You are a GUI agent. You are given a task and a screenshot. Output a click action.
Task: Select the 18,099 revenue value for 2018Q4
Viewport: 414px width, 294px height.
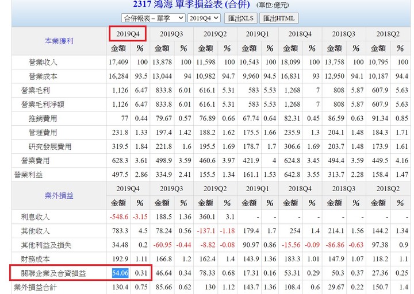tap(291, 62)
